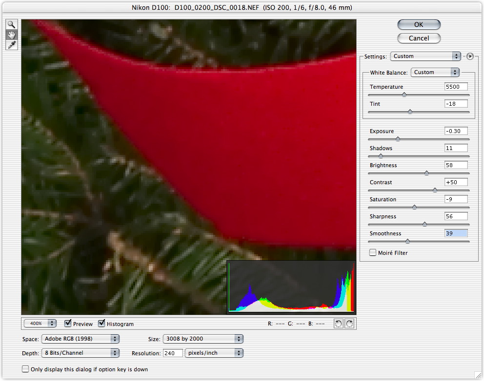This screenshot has width=484, height=381.
Task: Open the 400% zoom level dropdown
Action: coord(40,324)
